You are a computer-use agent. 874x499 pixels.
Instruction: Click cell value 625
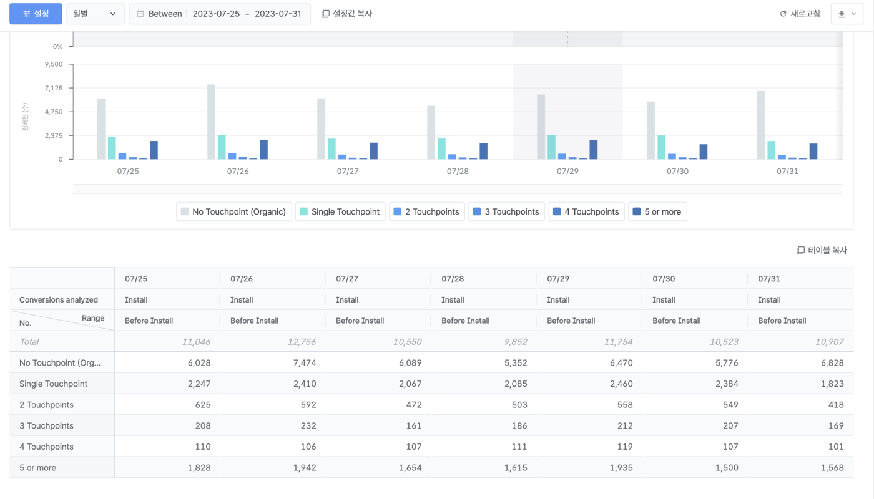(x=203, y=405)
